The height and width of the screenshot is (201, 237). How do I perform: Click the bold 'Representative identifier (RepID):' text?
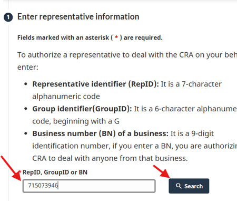(96, 84)
